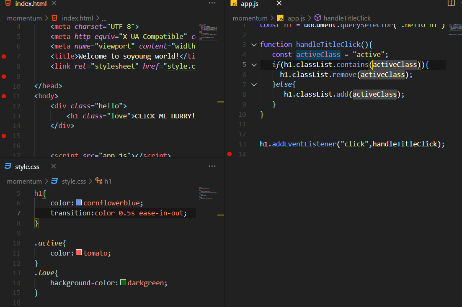Screen dimensions: 462x307
Task: Click line number 13 in index.html
Action: pos(16,116)
